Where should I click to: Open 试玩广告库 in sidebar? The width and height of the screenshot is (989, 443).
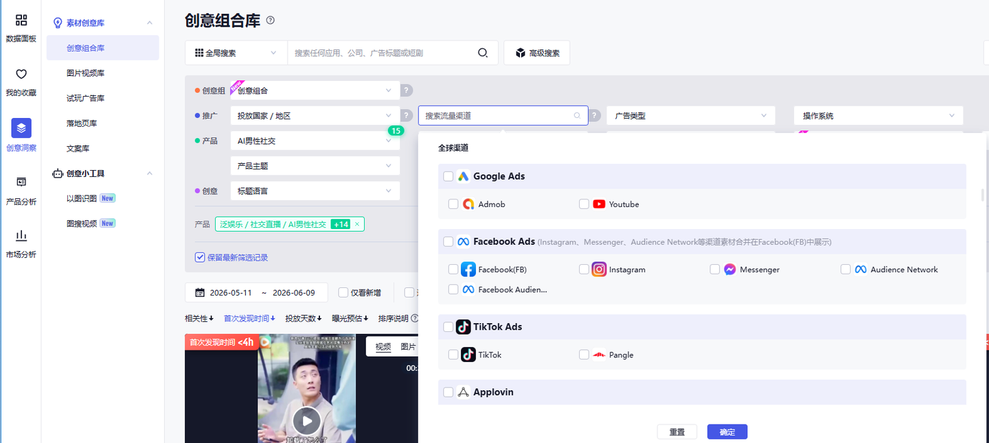(86, 98)
